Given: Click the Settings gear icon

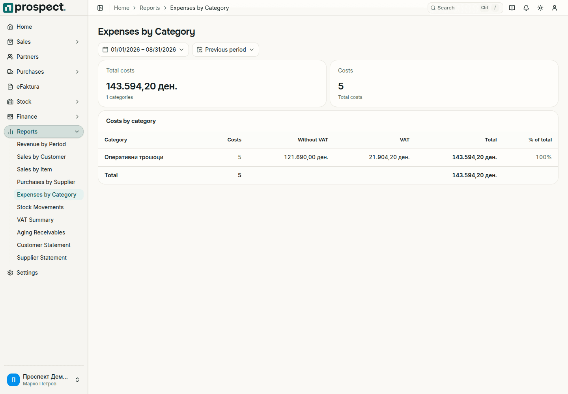Looking at the screenshot, I should [10, 273].
